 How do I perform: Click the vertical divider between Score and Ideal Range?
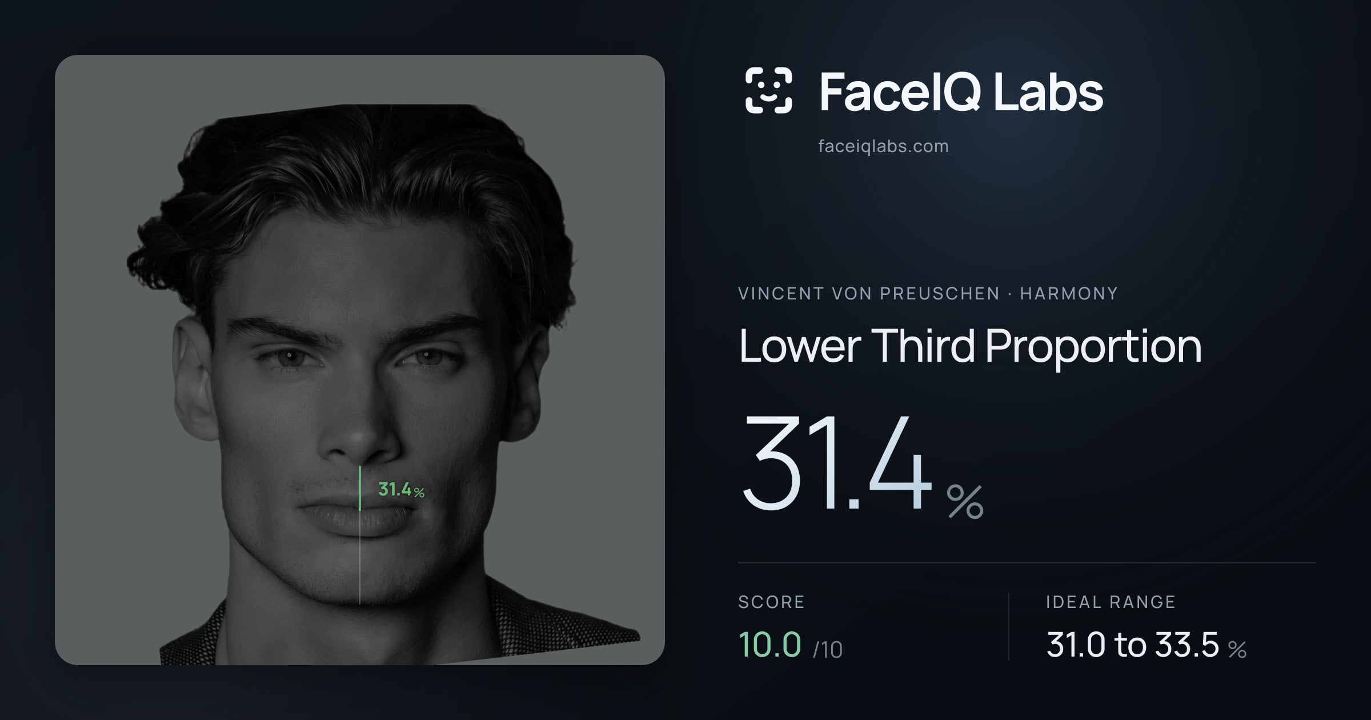point(1009,627)
